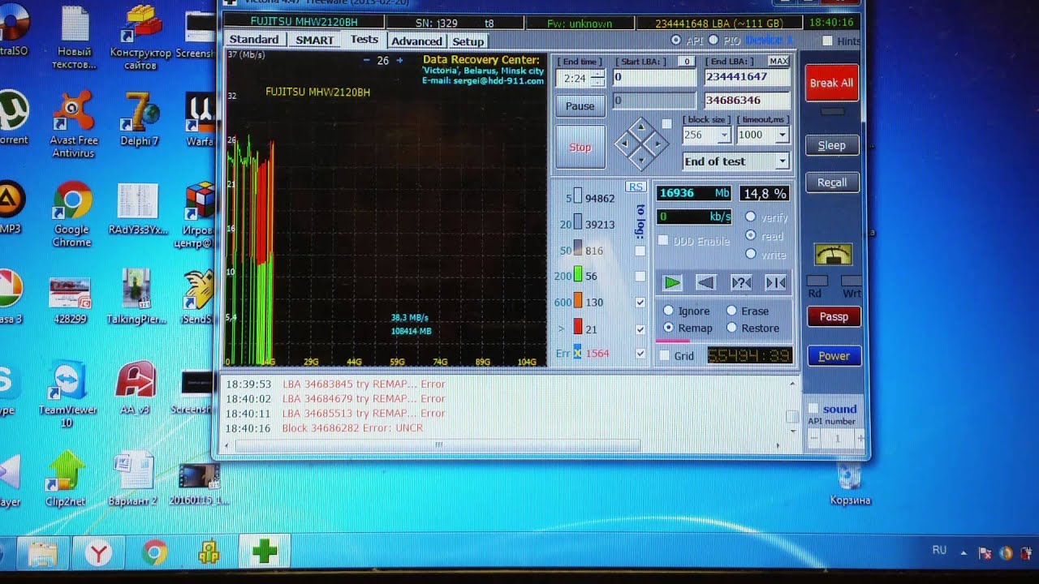Select the write mode radio button
The height and width of the screenshot is (584, 1039).
750,254
